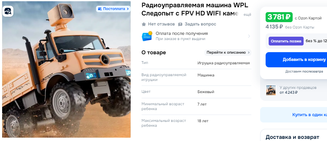Viewport: 327px width, 141px height.
Task: Open the Постоплата badge chevron
Action: point(128,9)
